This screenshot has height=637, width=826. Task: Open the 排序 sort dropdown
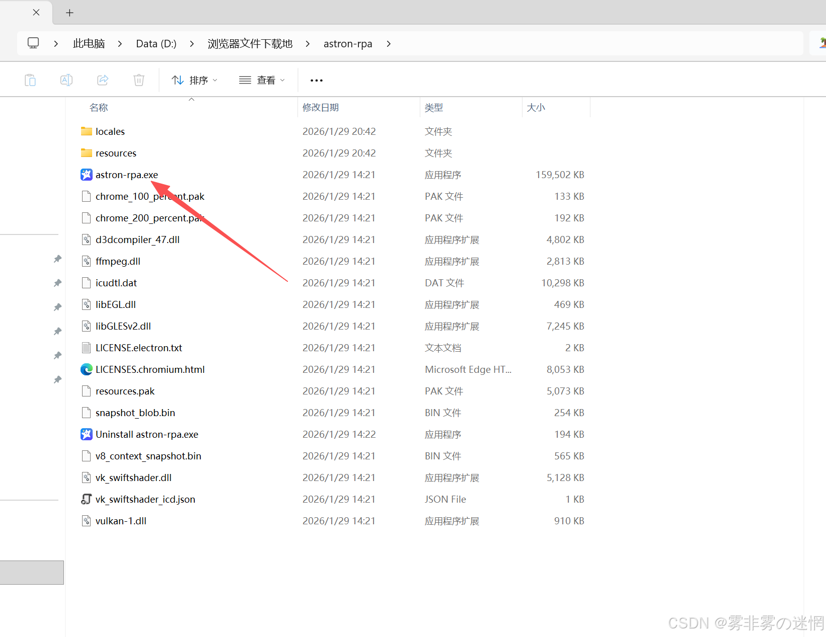(x=194, y=80)
